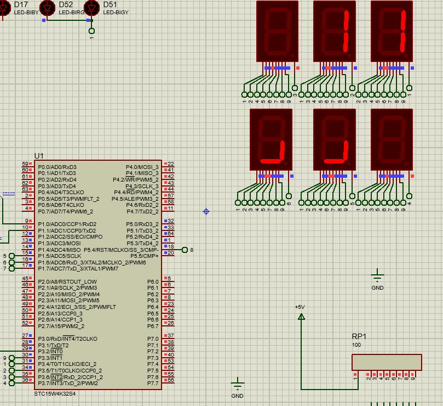
Task: Click the top-middle seven-segment display
Action: tap(335, 31)
